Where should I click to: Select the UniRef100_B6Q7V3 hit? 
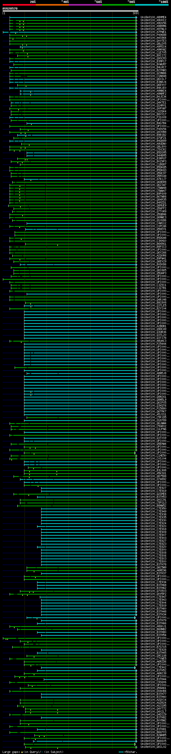click(x=153, y=732)
